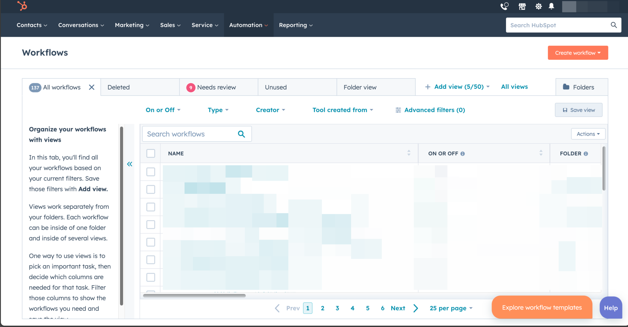Open the calling icon in the top bar
Viewport: 628px width, 327px height.
click(504, 6)
